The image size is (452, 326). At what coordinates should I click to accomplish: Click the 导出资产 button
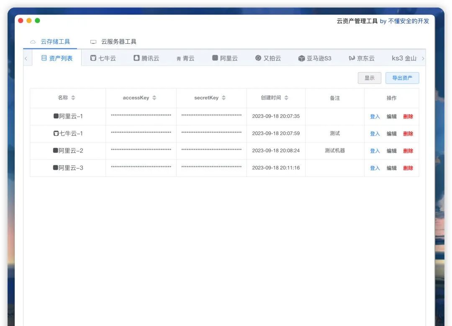pyautogui.click(x=402, y=78)
